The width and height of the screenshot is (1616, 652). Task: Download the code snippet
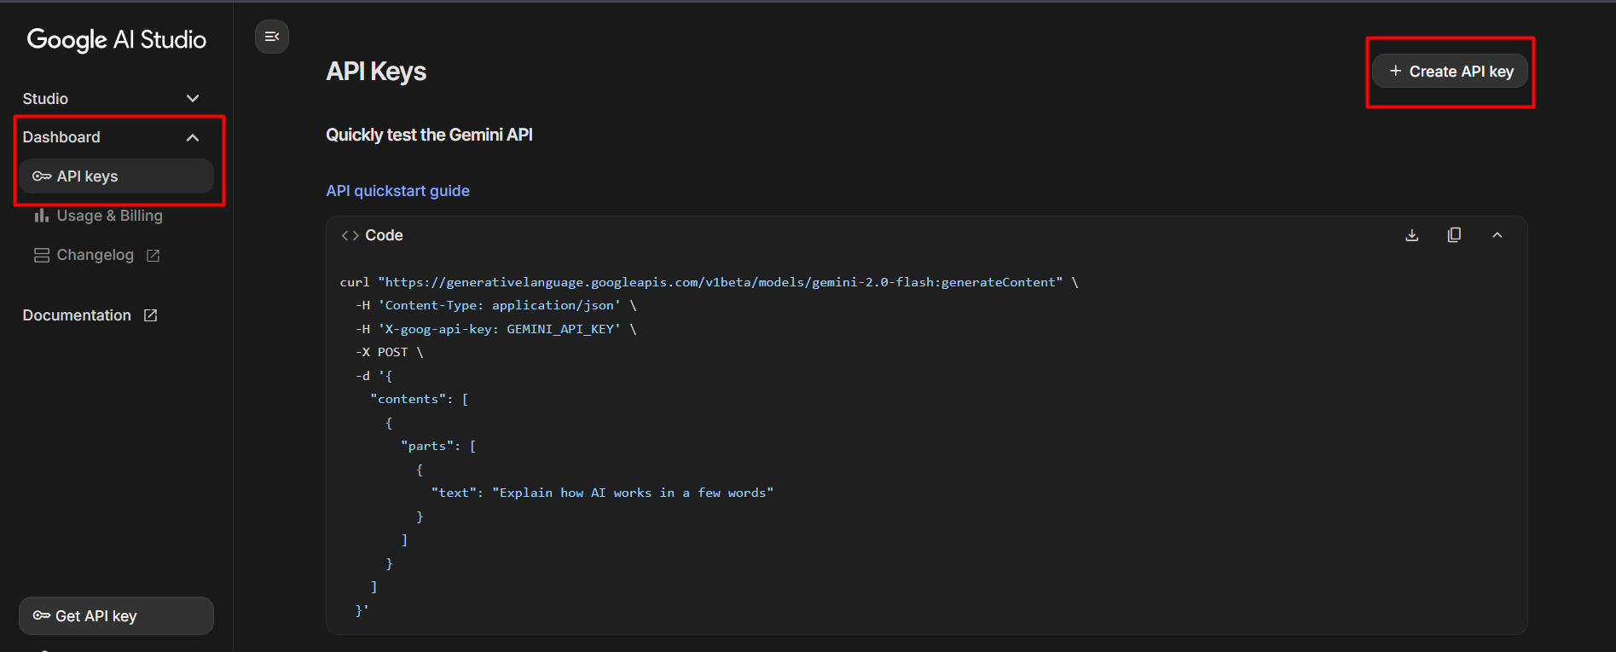click(1412, 235)
